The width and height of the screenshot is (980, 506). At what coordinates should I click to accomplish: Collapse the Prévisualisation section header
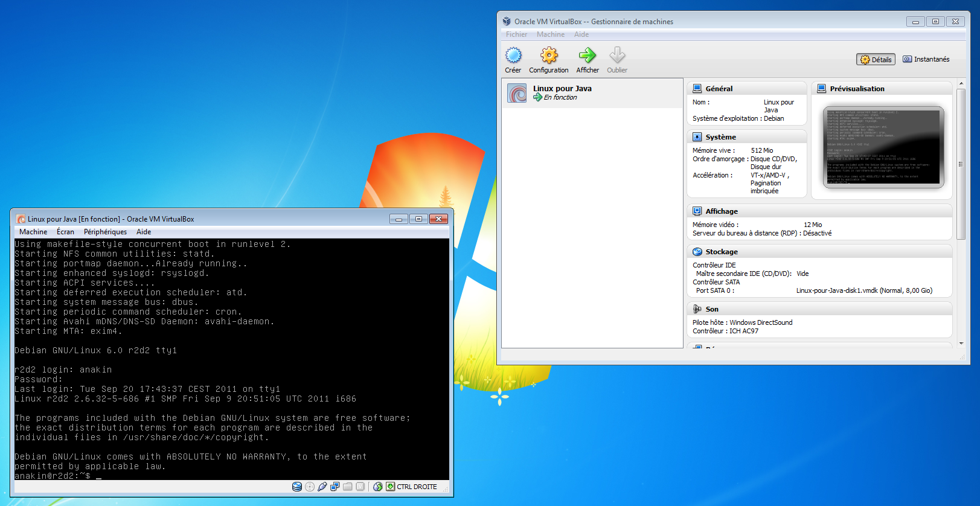[882, 88]
